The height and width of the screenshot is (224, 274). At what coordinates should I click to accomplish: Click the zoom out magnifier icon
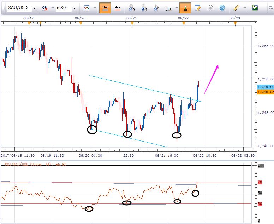click(x=144, y=7)
